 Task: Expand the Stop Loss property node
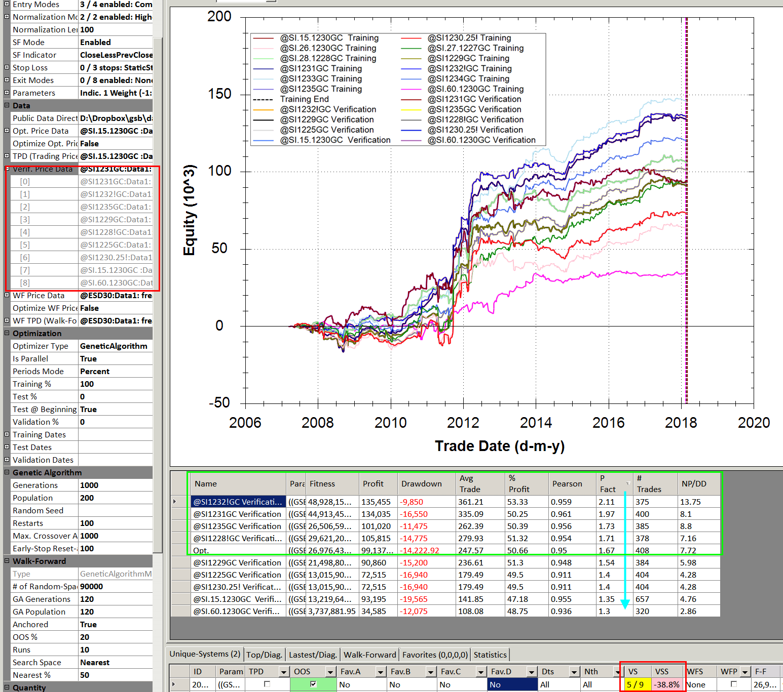click(7, 67)
